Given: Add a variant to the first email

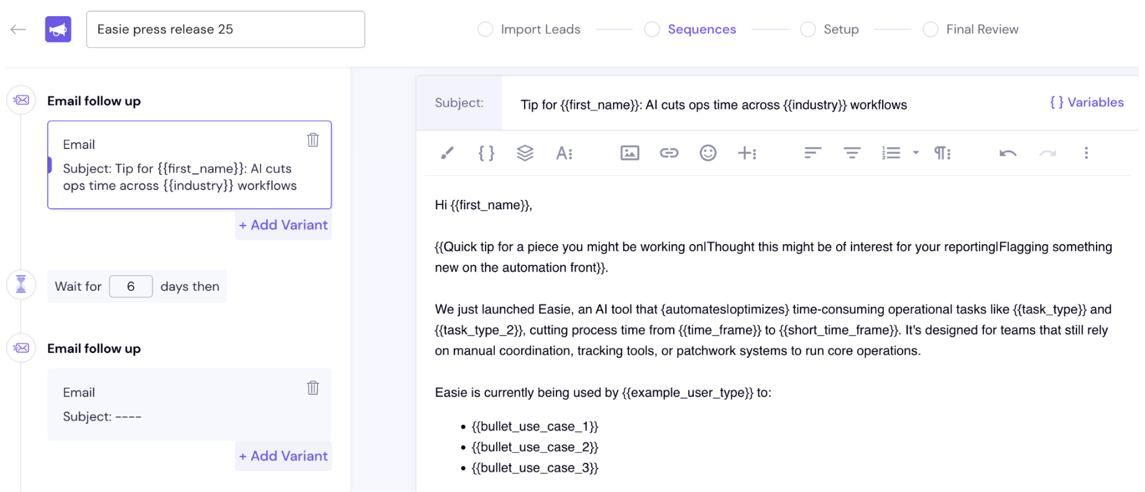Looking at the screenshot, I should tap(283, 225).
